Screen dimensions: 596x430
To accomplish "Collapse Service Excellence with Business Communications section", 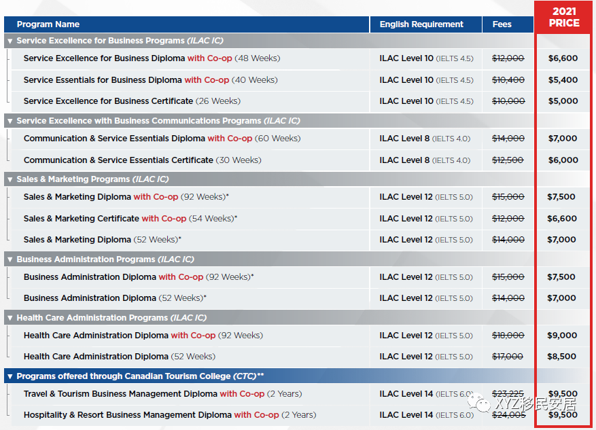I will (x=10, y=121).
